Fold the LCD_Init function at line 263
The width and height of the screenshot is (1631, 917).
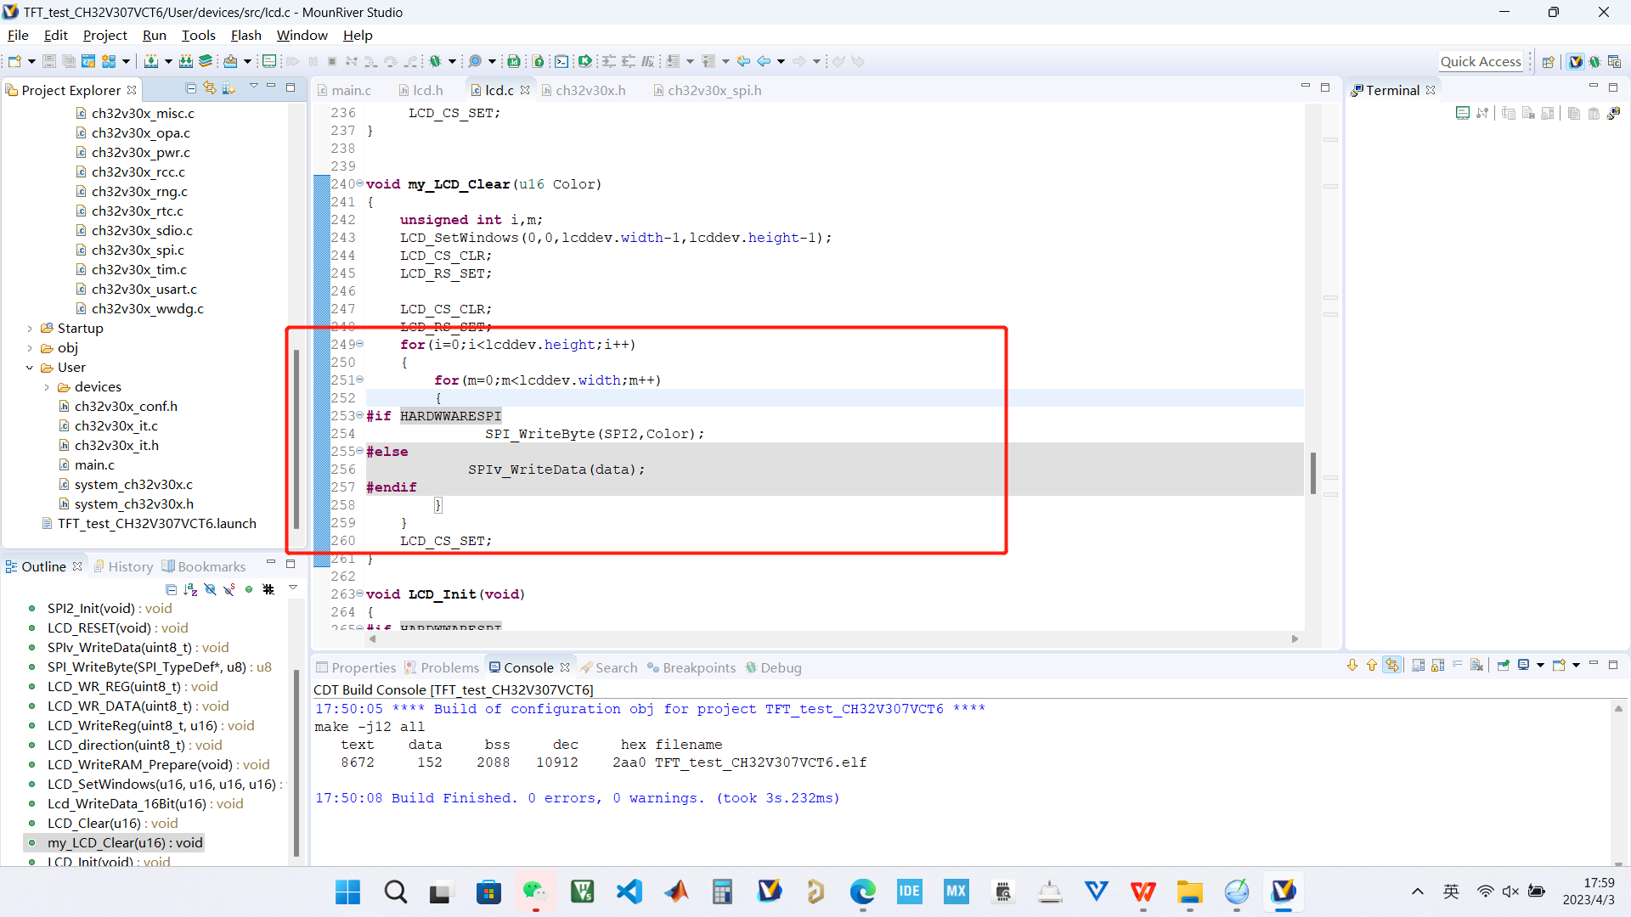(360, 594)
